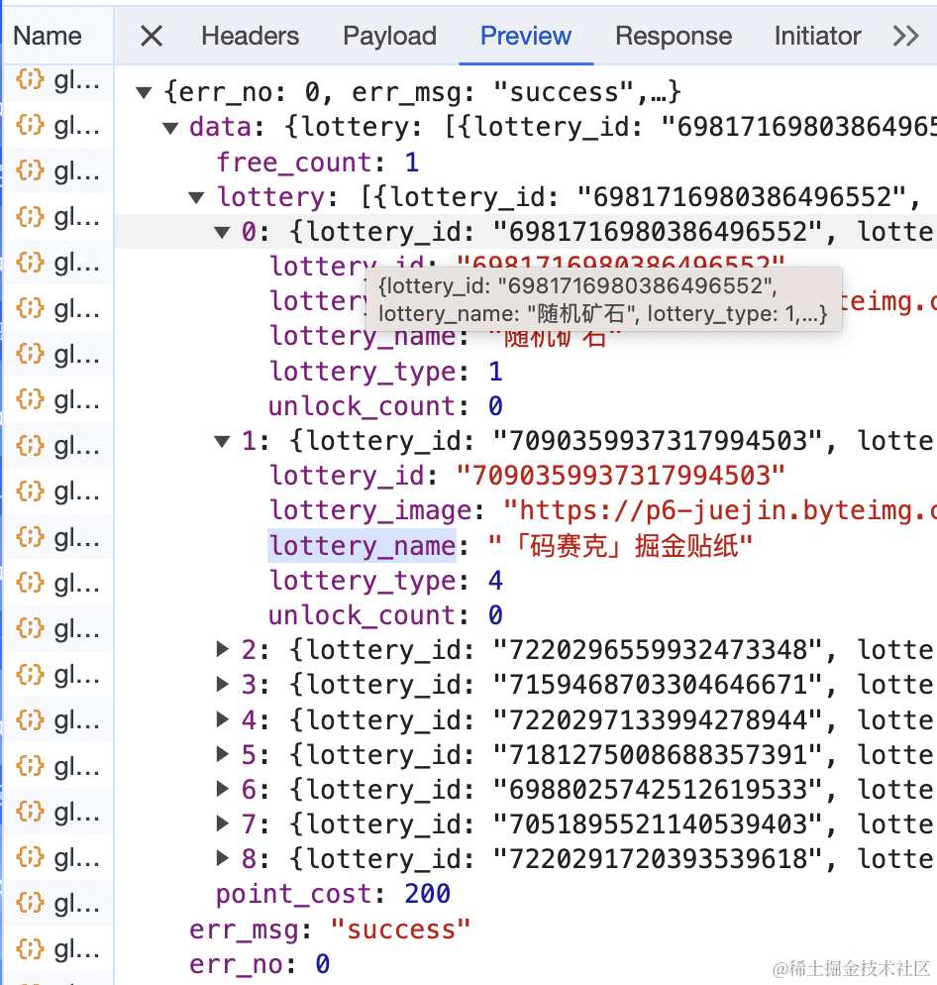Image resolution: width=937 pixels, height=985 pixels.
Task: Open the Headers tab
Action: coord(250,36)
